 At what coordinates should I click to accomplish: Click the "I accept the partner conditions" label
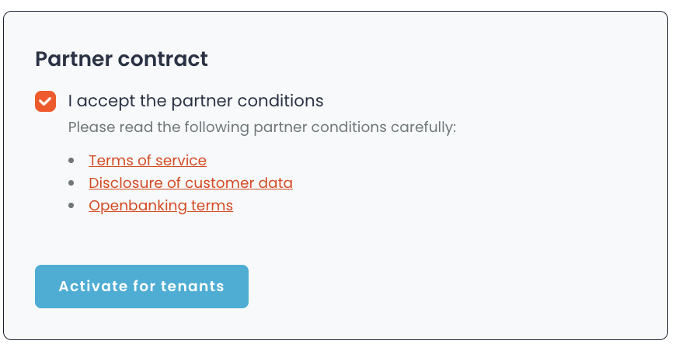[x=195, y=101]
